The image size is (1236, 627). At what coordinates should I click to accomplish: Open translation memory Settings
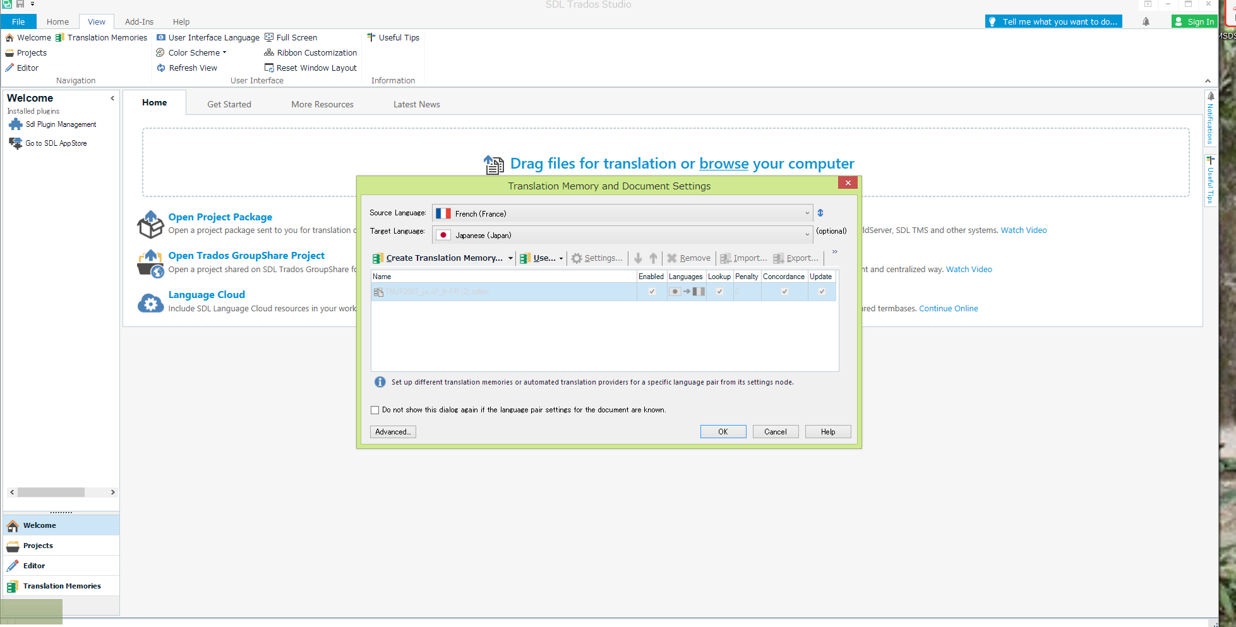pyautogui.click(x=597, y=258)
